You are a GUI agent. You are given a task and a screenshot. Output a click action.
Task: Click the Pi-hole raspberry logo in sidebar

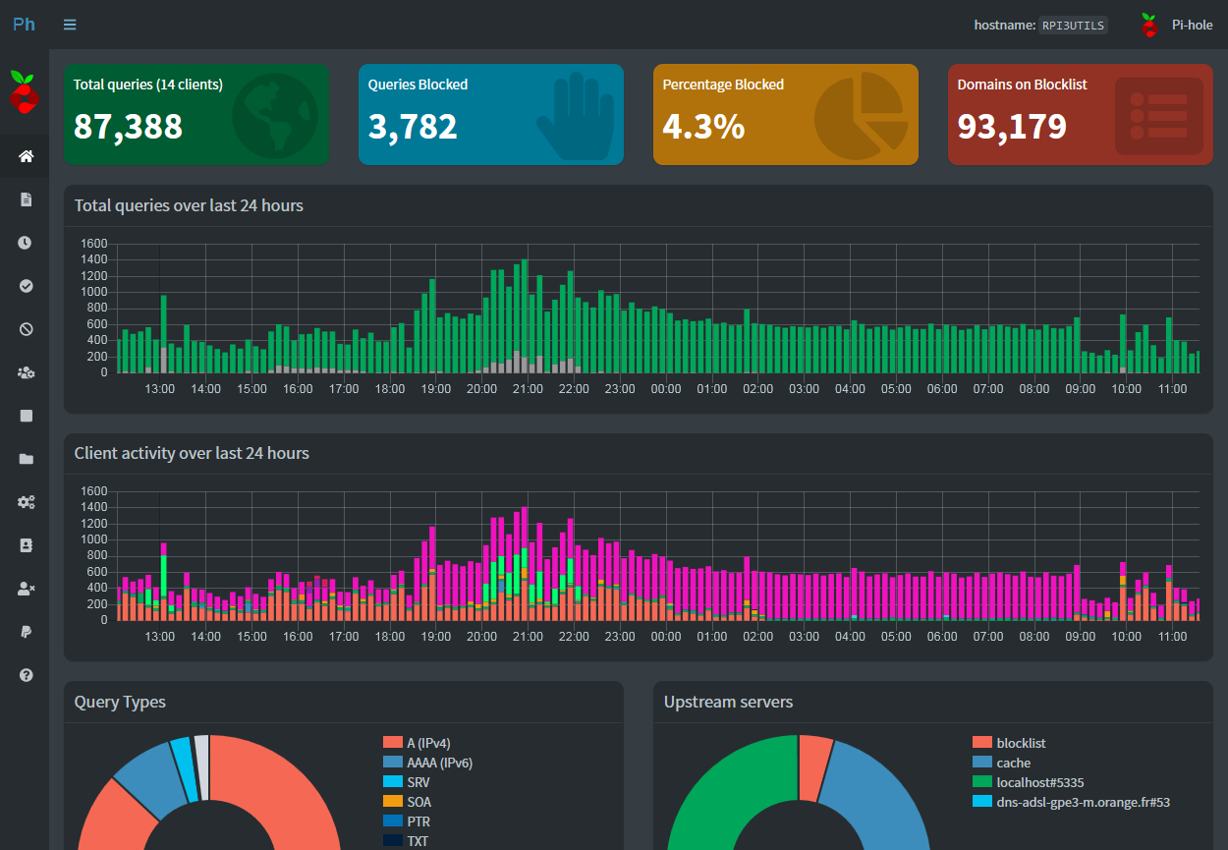[x=25, y=92]
